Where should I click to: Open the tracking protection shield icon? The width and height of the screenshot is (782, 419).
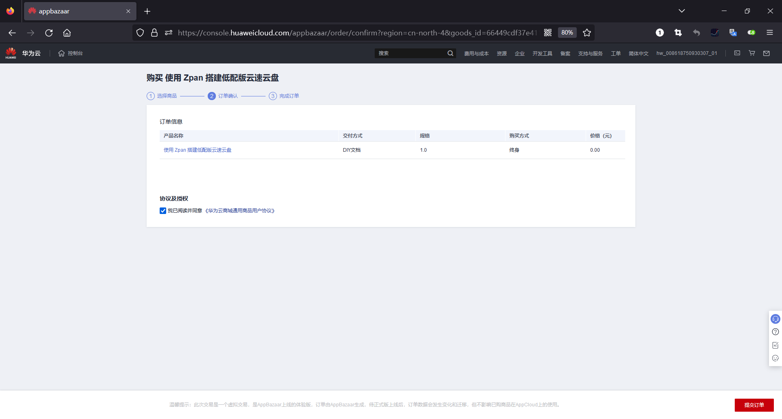tap(140, 33)
